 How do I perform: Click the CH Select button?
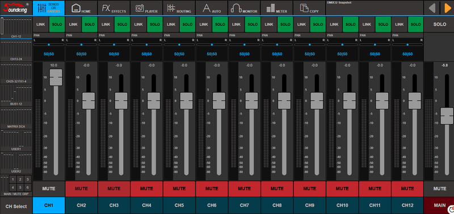coord(16,206)
